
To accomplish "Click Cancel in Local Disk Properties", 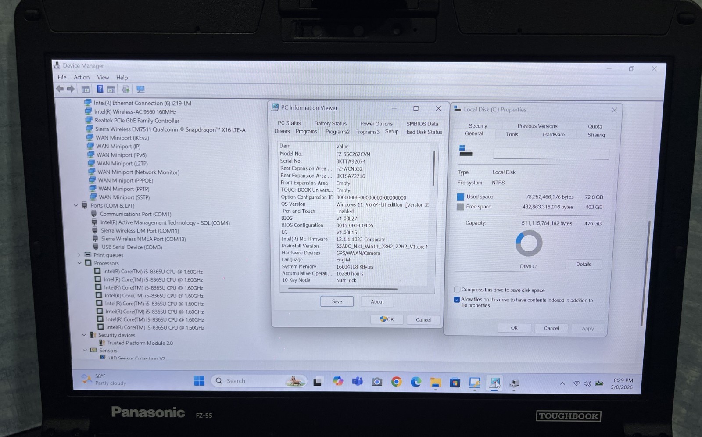I will [552, 328].
